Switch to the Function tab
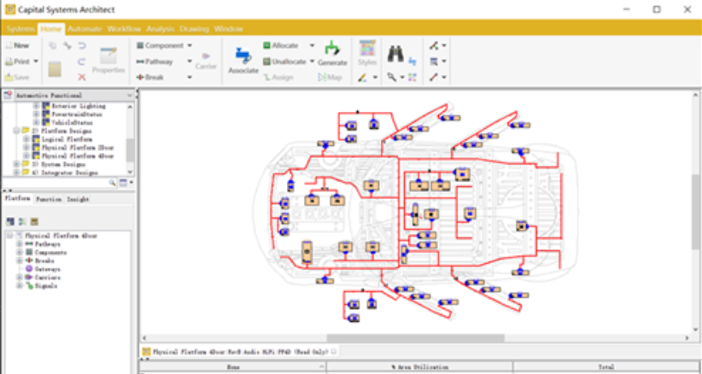The width and height of the screenshot is (702, 374). (x=49, y=199)
